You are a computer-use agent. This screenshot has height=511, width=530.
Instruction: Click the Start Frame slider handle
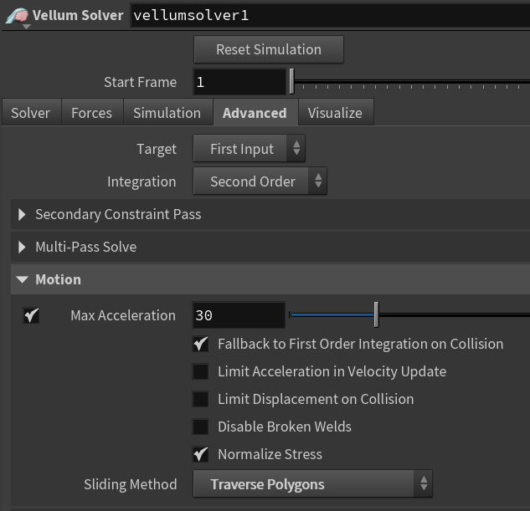pos(291,82)
